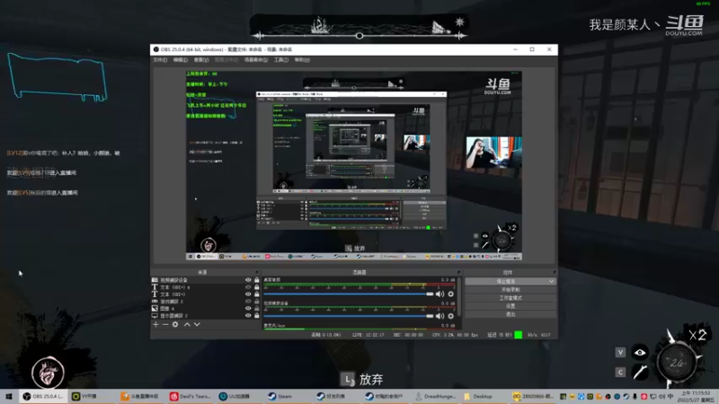Viewport: 719px width, 404px height.
Task: Toggle visibility of 视频捕获设备 source
Action: pyautogui.click(x=248, y=280)
